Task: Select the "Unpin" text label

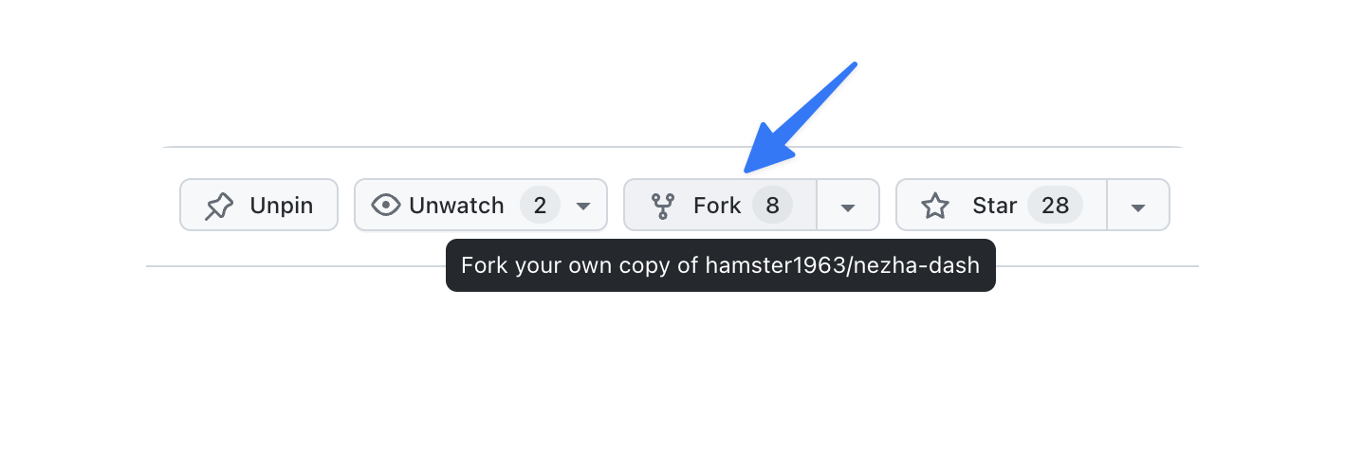Action: 282,205
